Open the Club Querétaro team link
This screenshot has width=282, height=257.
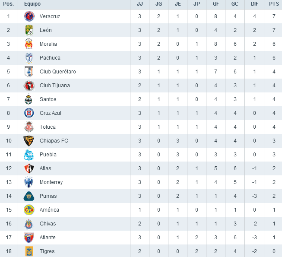(57, 72)
